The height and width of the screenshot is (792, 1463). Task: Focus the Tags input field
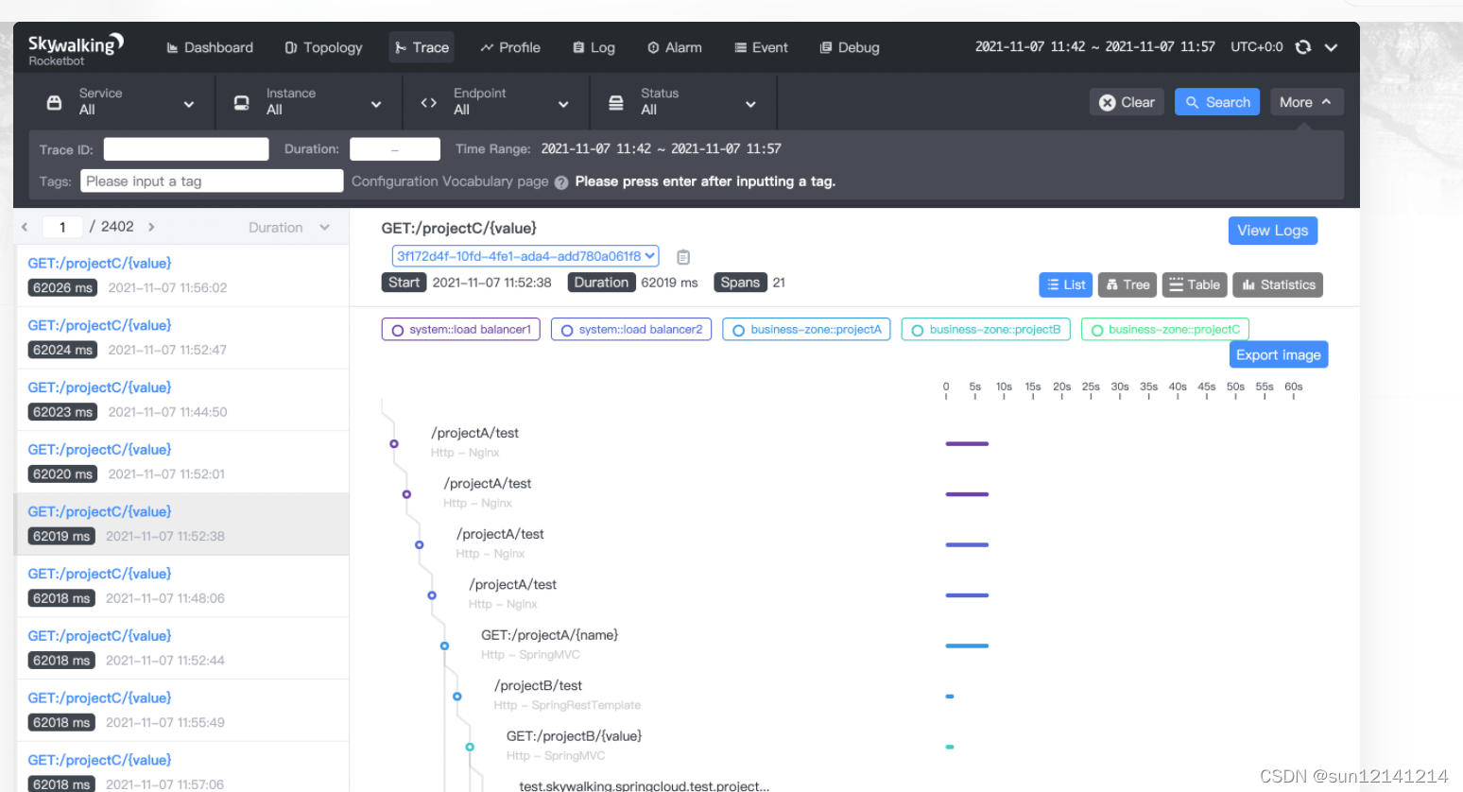tap(212, 181)
